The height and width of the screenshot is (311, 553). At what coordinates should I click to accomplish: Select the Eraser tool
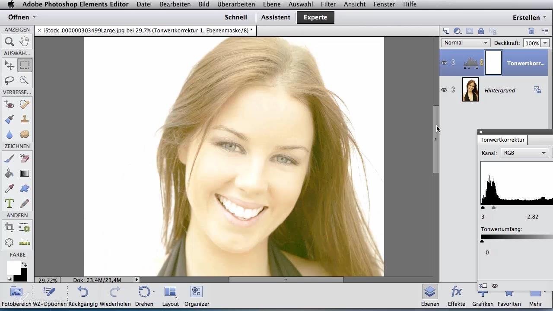click(25, 159)
